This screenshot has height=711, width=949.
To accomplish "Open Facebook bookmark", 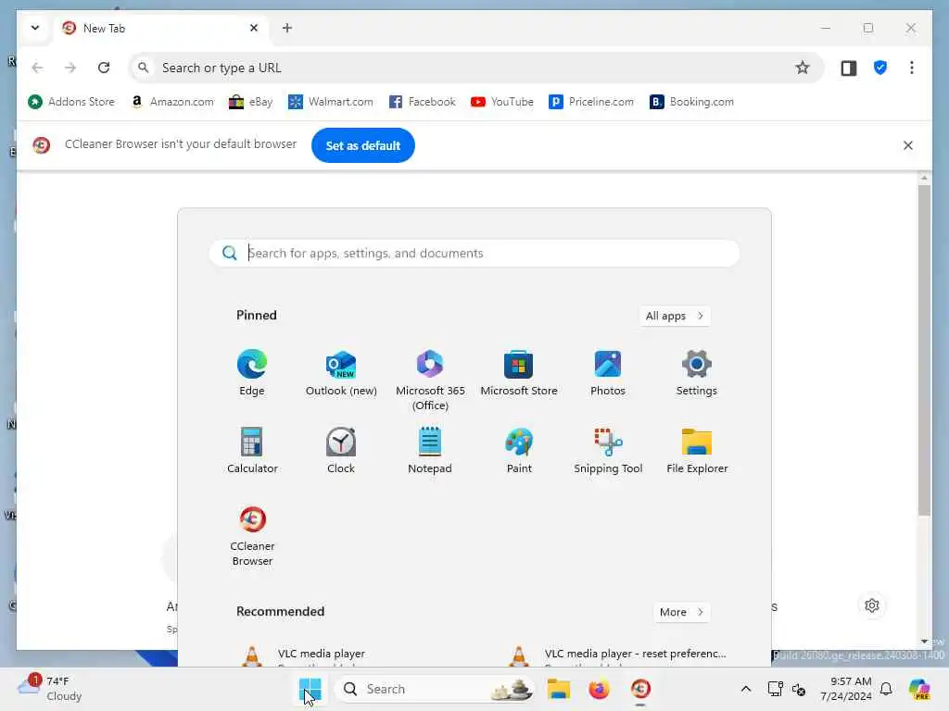I will click(x=422, y=102).
